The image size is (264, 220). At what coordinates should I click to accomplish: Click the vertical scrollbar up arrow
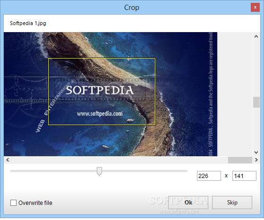256,36
